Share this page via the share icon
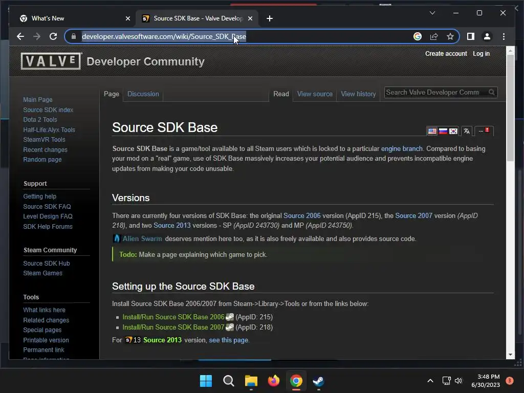Viewport: 524px width, 393px height. tap(434, 36)
